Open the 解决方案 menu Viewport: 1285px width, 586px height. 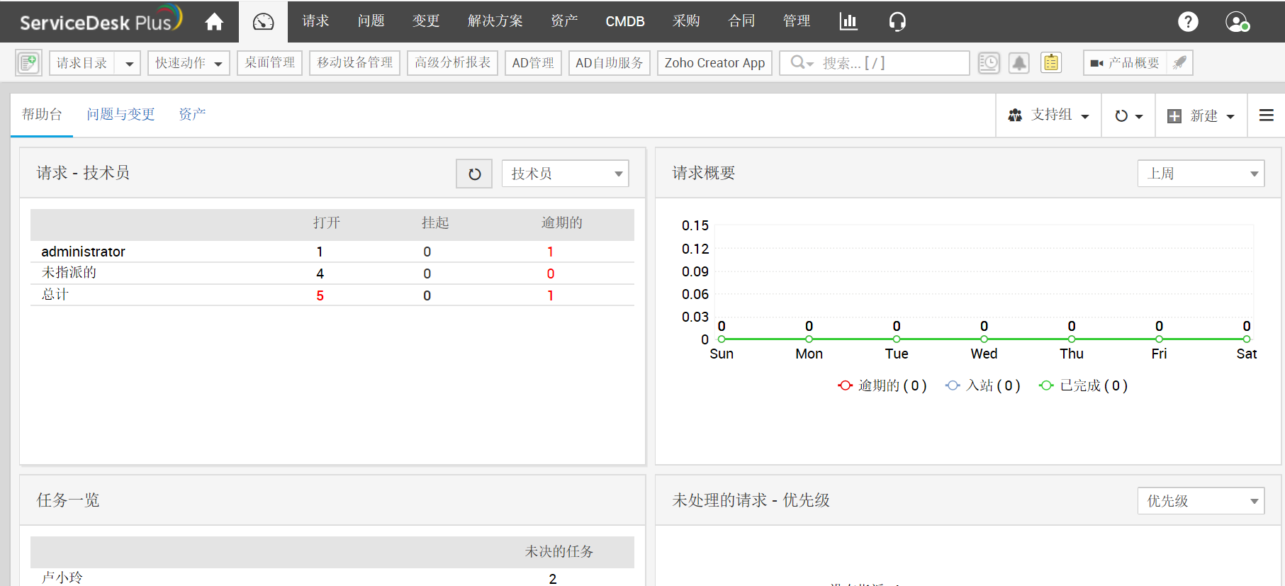tap(495, 21)
